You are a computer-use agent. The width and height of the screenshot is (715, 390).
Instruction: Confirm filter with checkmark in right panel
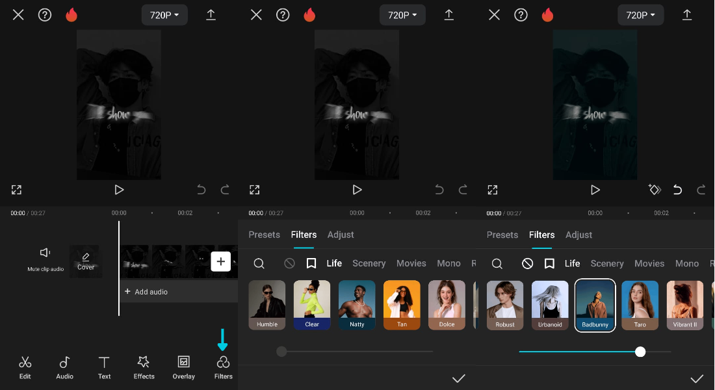(x=697, y=378)
